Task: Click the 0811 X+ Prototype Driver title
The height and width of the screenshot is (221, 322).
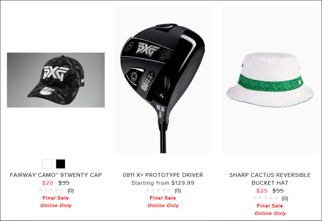Action: pyautogui.click(x=163, y=175)
